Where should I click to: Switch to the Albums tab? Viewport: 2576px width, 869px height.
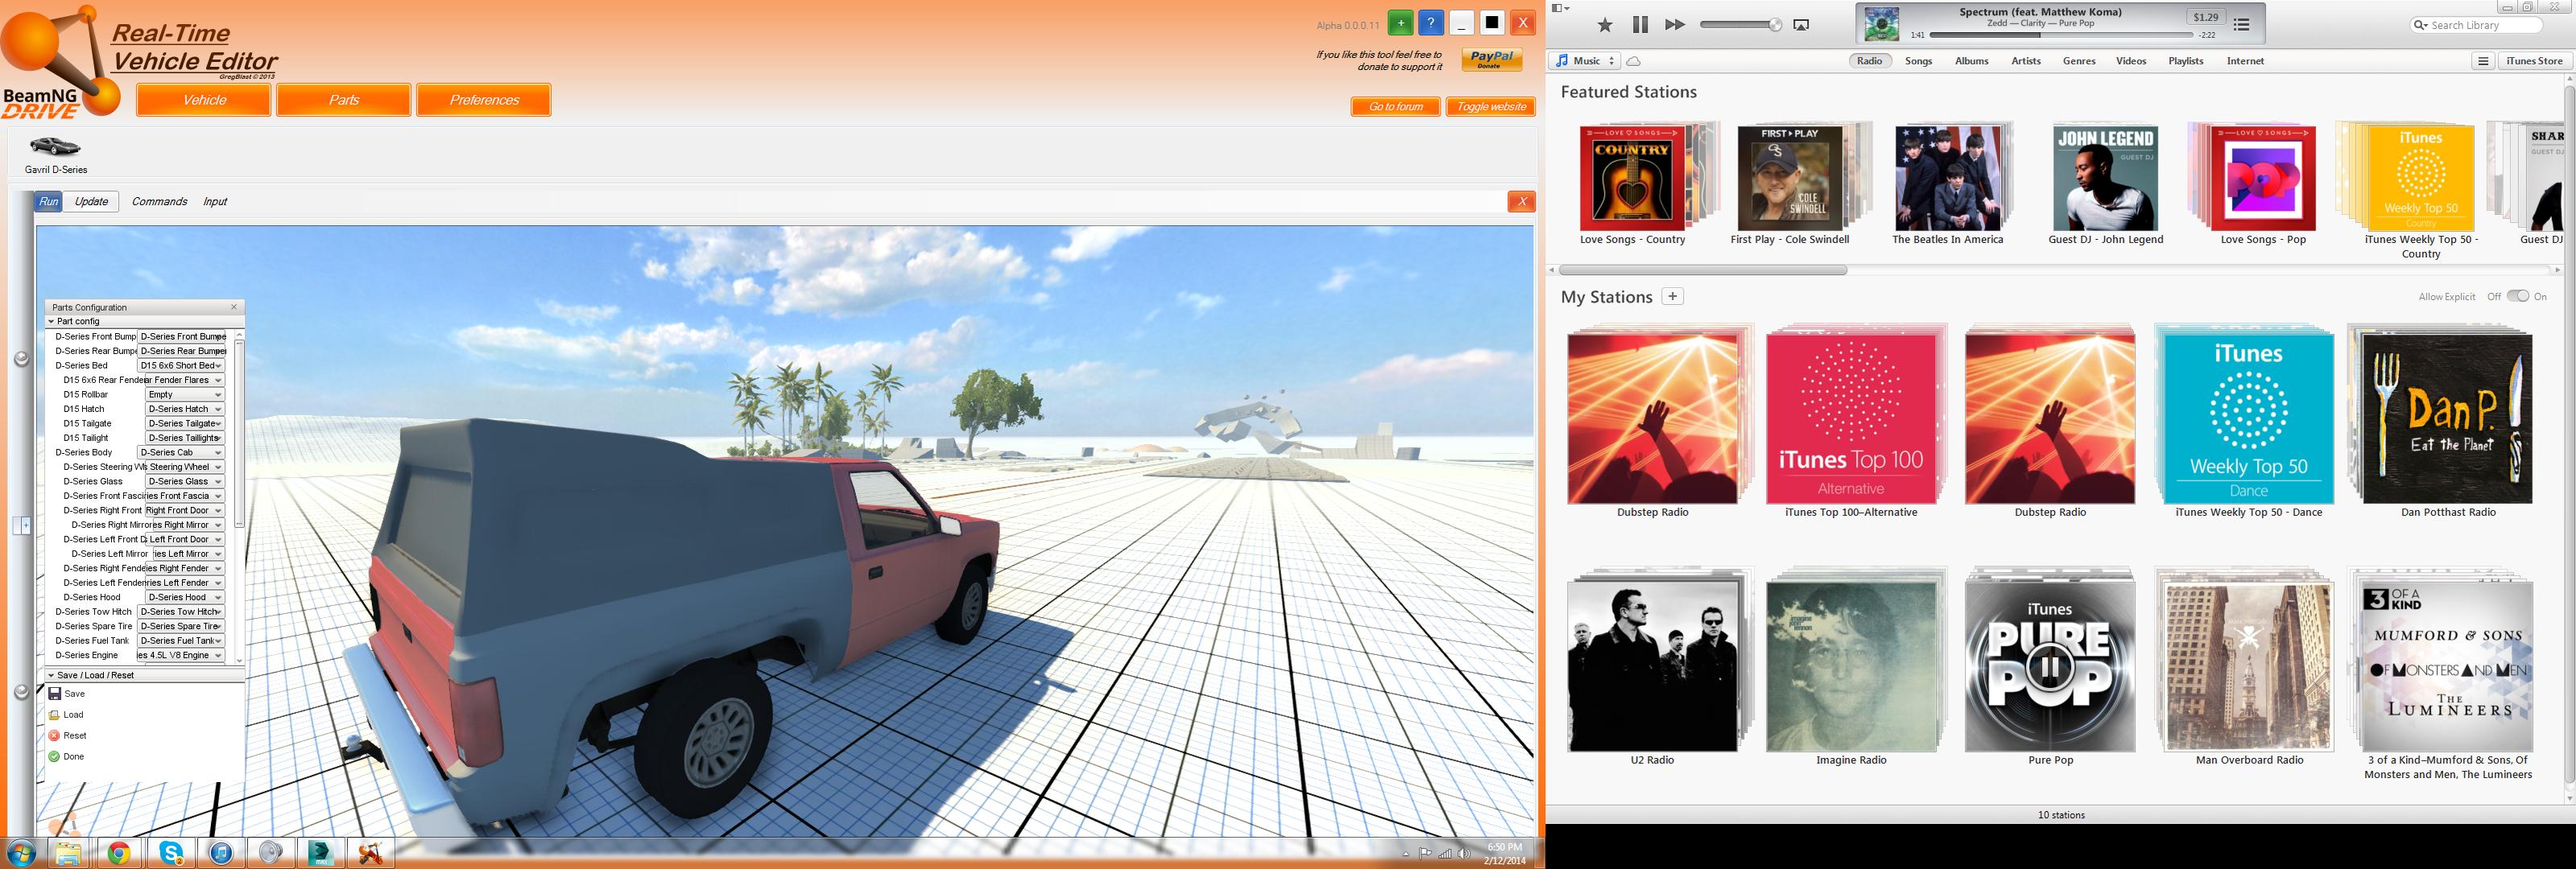click(1971, 61)
